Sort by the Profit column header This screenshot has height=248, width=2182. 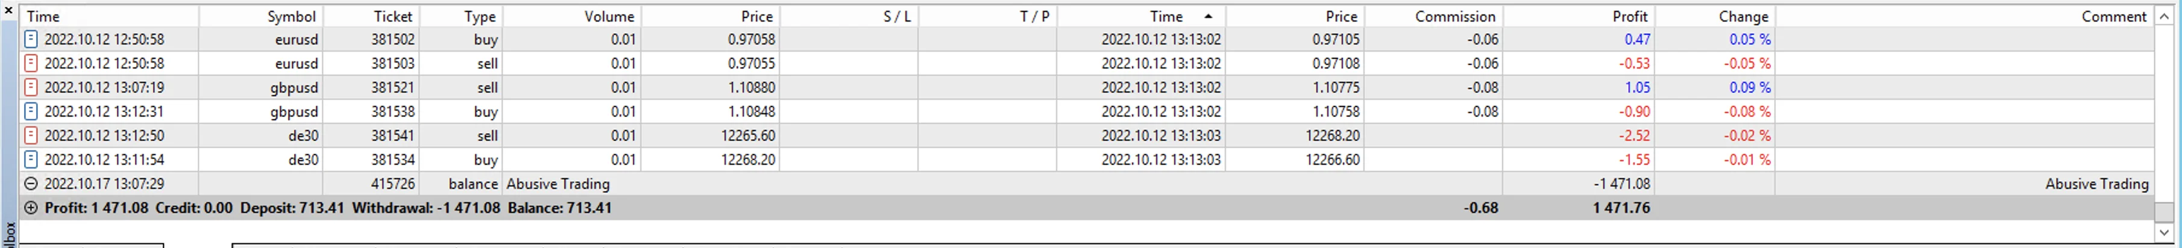[1629, 16]
